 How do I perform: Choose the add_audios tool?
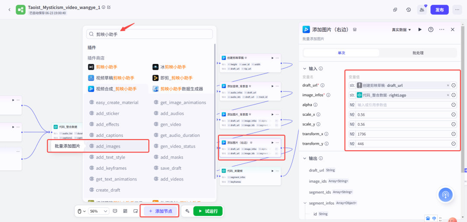(x=172, y=114)
